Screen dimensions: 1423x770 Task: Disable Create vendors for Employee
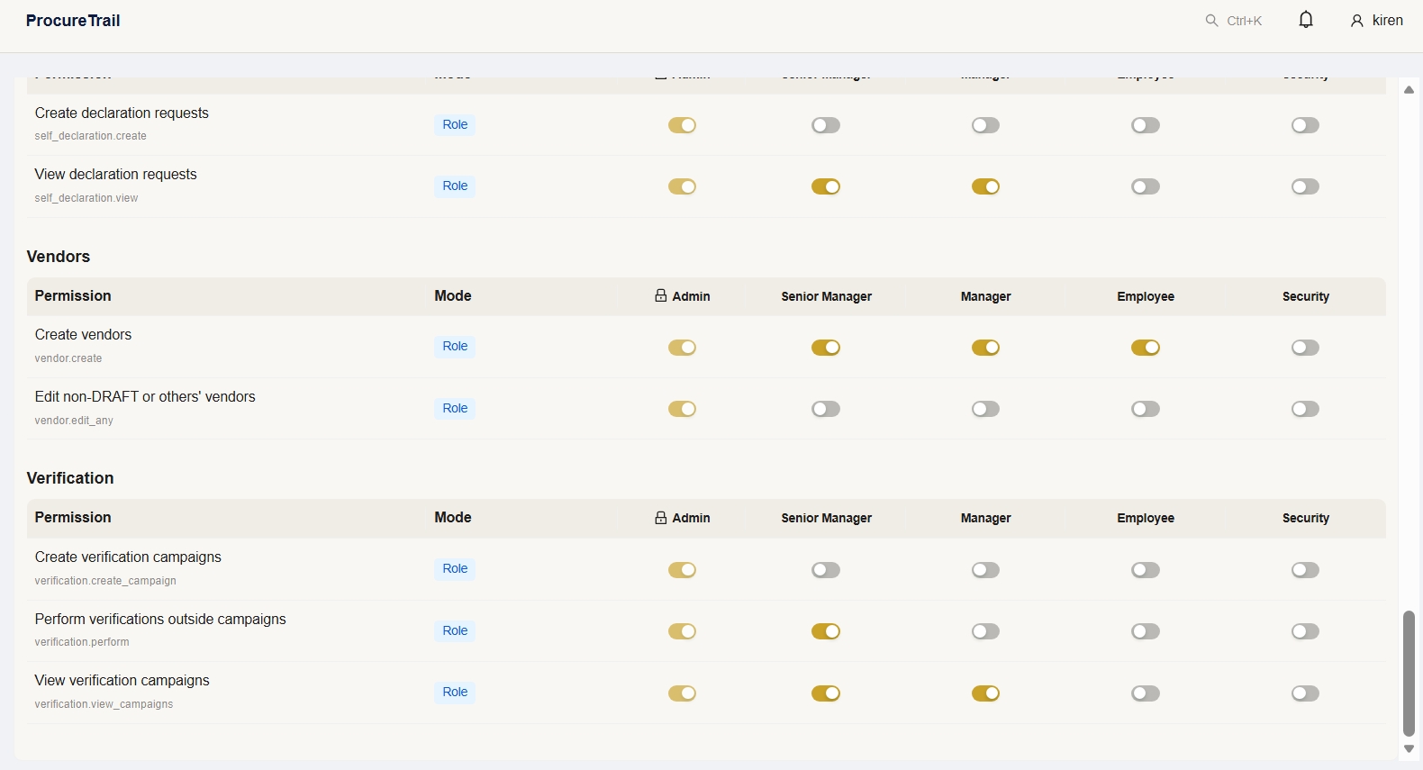coord(1146,348)
